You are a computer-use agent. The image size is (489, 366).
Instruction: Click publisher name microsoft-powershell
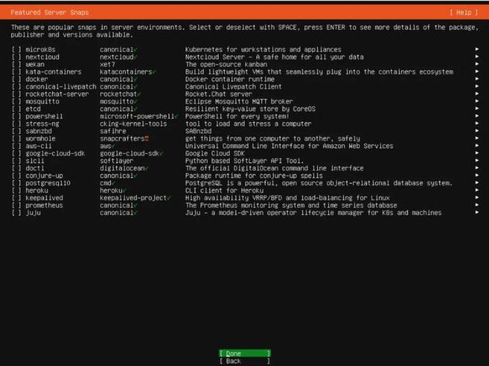tap(137, 117)
